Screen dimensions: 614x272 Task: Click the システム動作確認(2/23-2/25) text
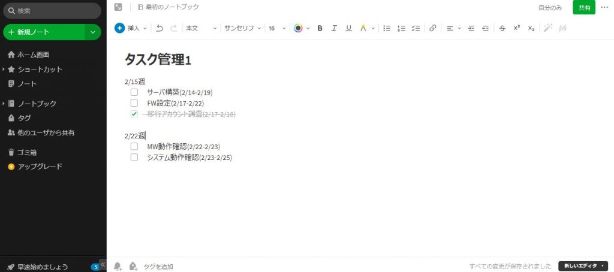pyautogui.click(x=189, y=158)
